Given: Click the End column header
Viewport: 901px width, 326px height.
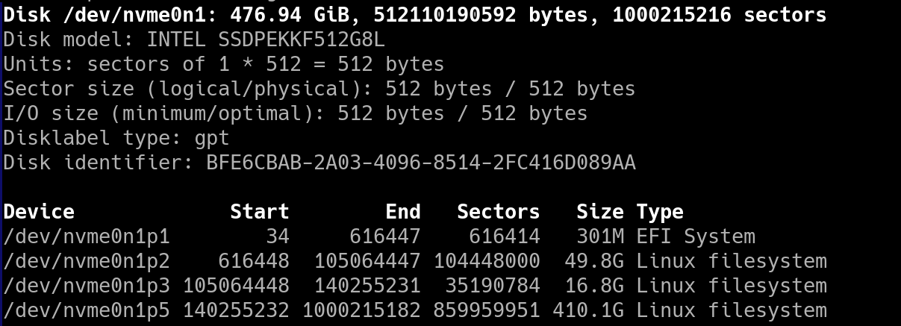Looking at the screenshot, I should (x=403, y=213).
